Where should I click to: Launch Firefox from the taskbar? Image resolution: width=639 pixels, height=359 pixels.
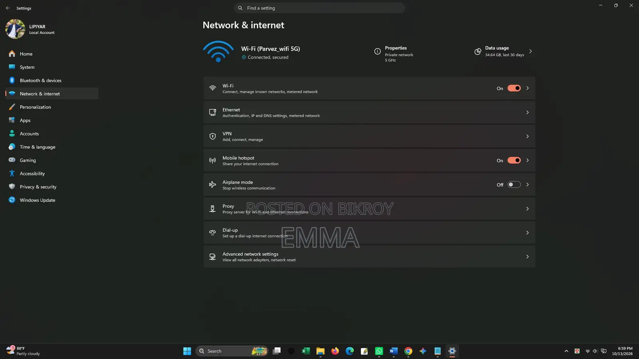(335, 351)
